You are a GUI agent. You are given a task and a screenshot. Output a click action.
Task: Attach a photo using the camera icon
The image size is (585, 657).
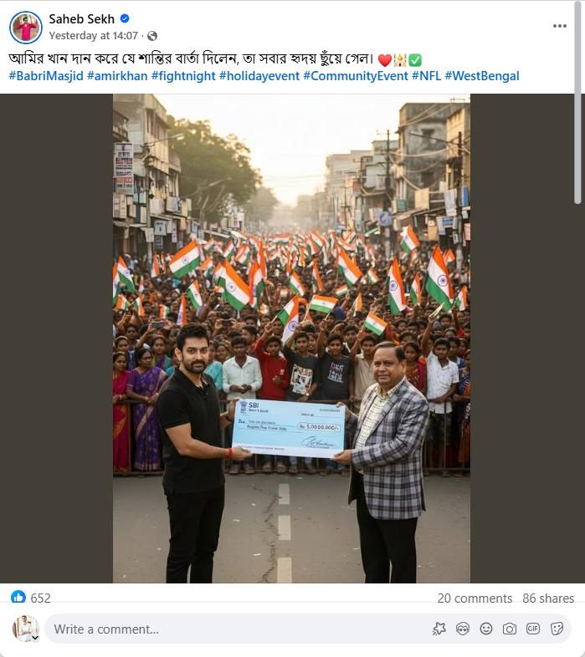click(x=510, y=629)
